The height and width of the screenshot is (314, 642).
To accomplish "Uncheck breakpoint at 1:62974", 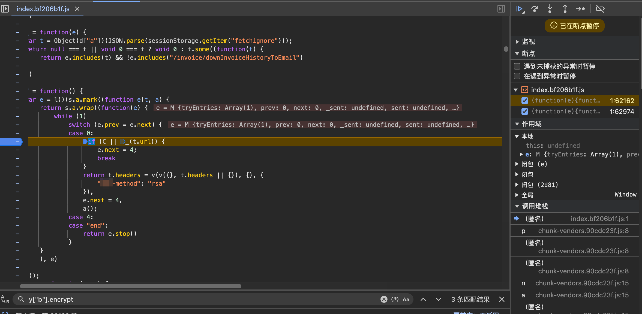I will (525, 111).
